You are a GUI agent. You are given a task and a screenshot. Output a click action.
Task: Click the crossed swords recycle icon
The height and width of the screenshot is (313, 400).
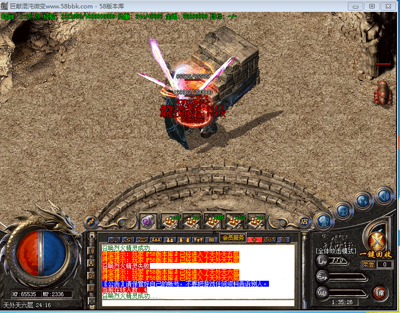(x=376, y=241)
